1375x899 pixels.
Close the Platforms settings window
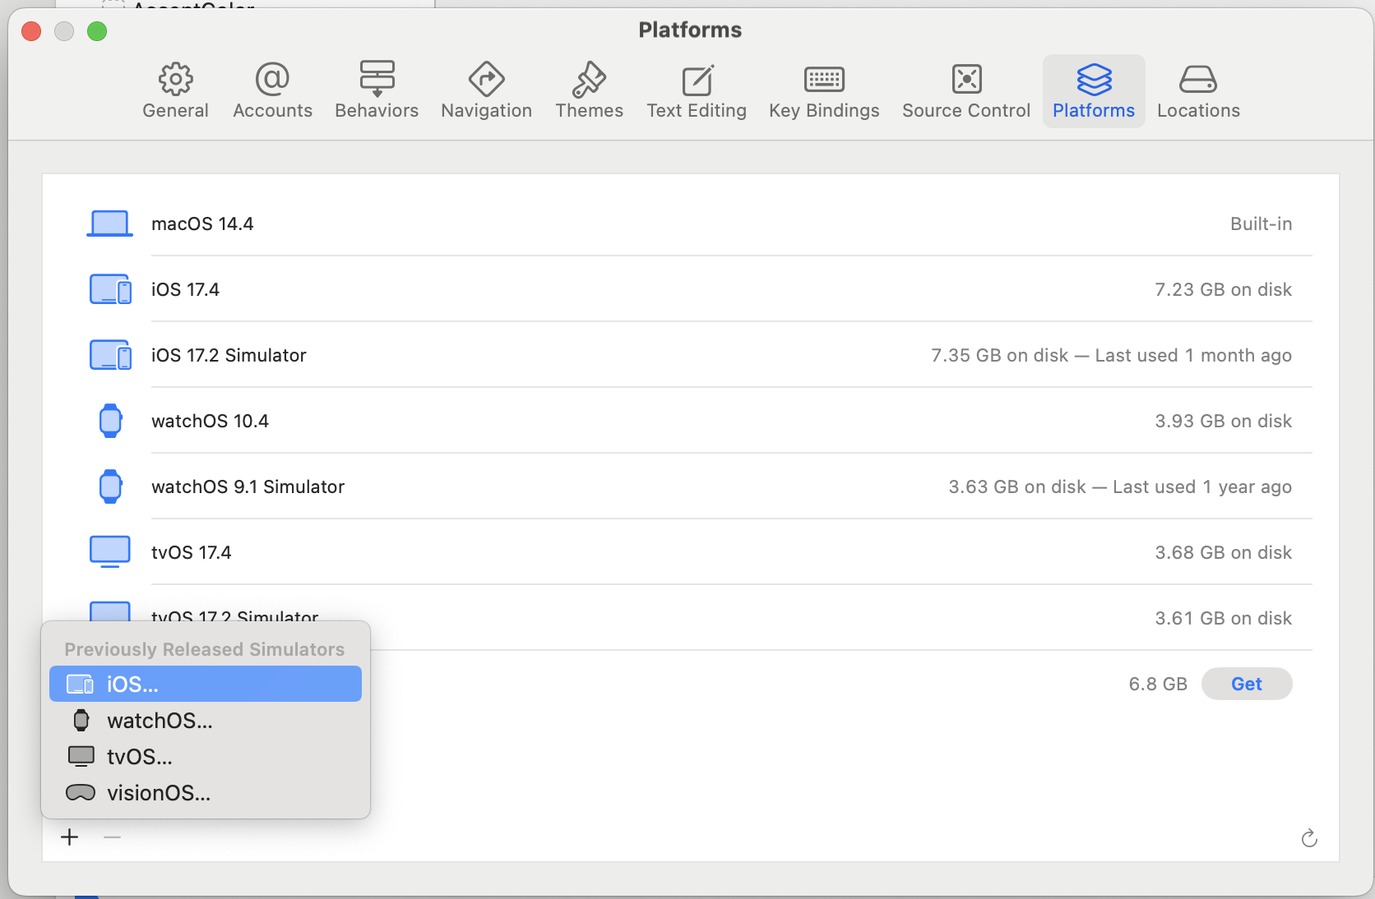click(x=31, y=31)
